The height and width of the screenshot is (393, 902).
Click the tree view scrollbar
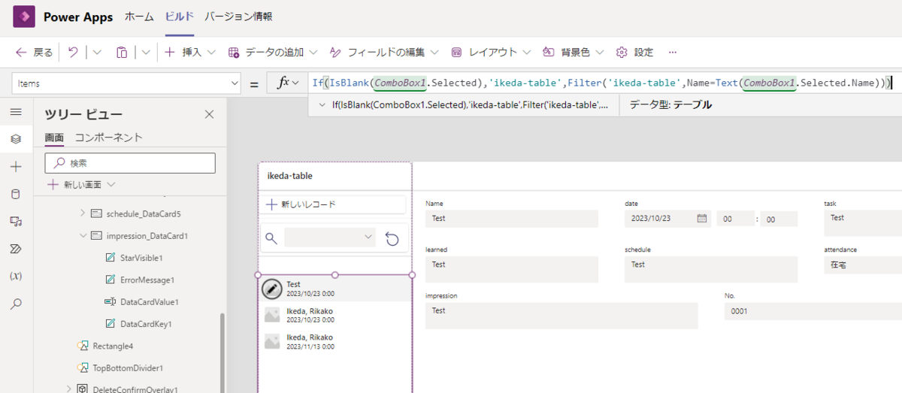click(221, 352)
